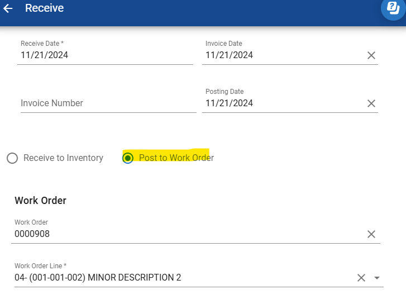Click the Posting Date field
406x299 pixels.
click(x=282, y=103)
